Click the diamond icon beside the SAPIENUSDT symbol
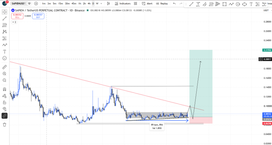The height and width of the screenshot is (145, 272). click(30, 4)
